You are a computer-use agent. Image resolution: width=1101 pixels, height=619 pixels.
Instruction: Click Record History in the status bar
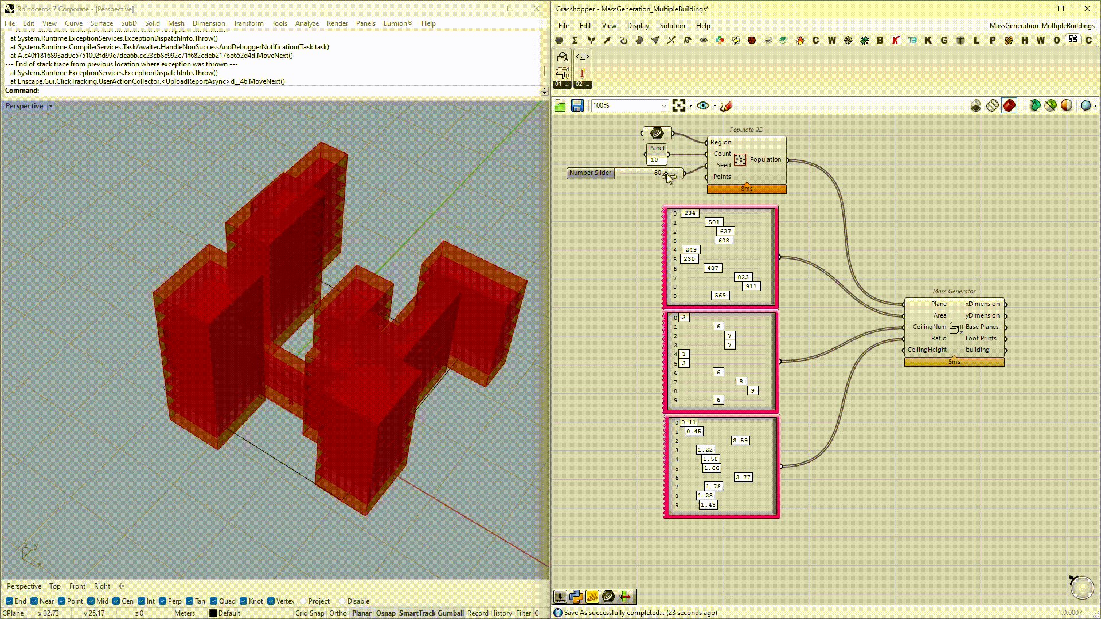pos(489,613)
